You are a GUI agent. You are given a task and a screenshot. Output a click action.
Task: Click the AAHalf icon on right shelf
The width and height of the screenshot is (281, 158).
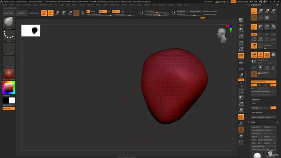tap(241, 49)
